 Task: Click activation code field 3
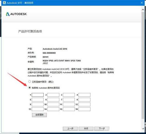click(69, 95)
